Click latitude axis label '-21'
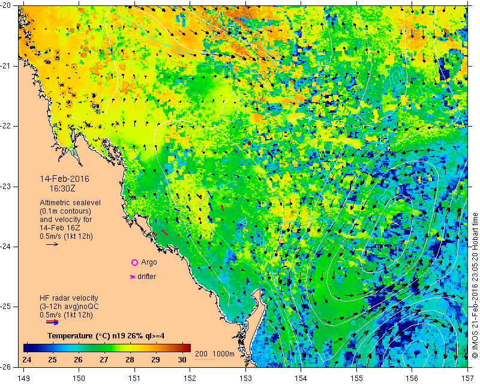This screenshot has width=480, height=384. point(6,66)
